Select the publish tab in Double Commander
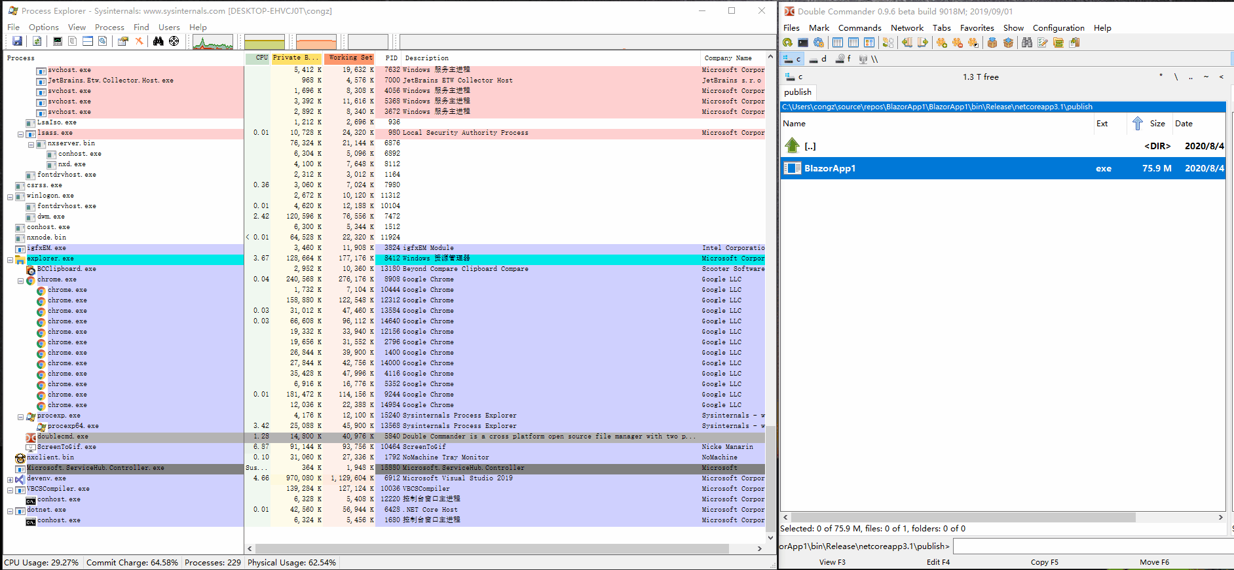 pyautogui.click(x=798, y=92)
